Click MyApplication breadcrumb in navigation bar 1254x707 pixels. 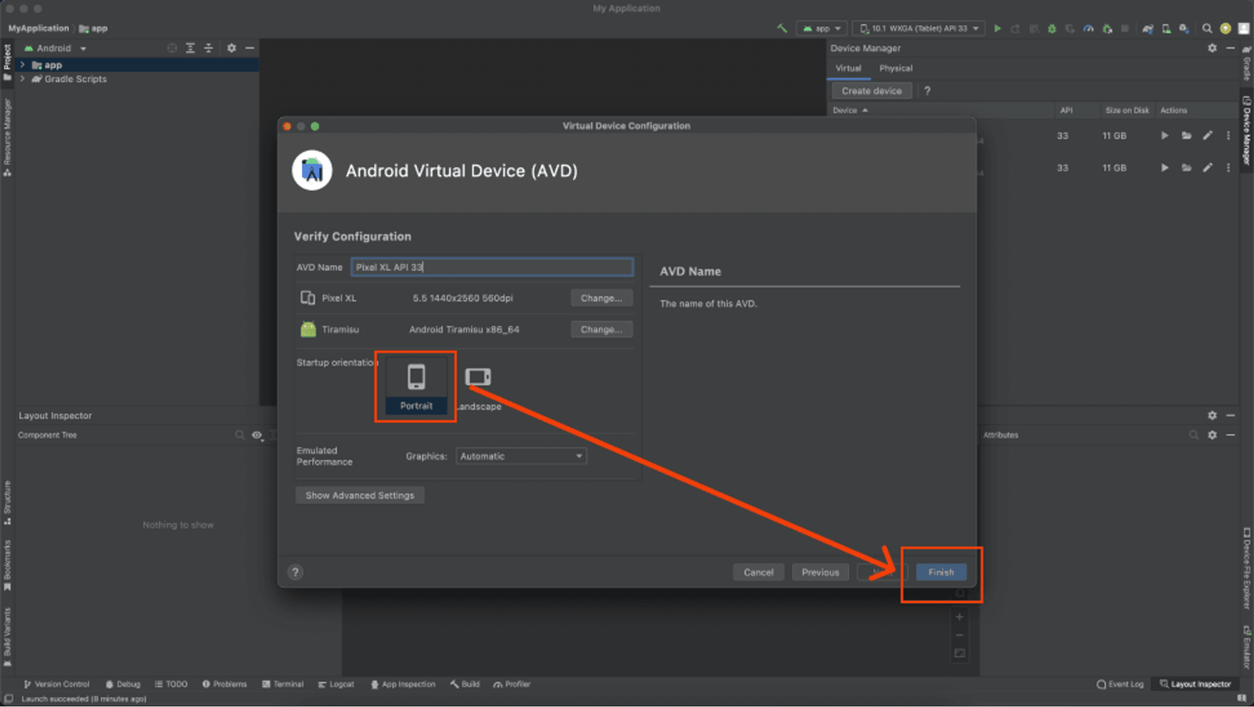[38, 28]
